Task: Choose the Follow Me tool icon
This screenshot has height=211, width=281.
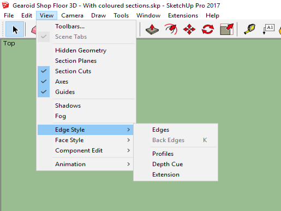Action: point(171,29)
